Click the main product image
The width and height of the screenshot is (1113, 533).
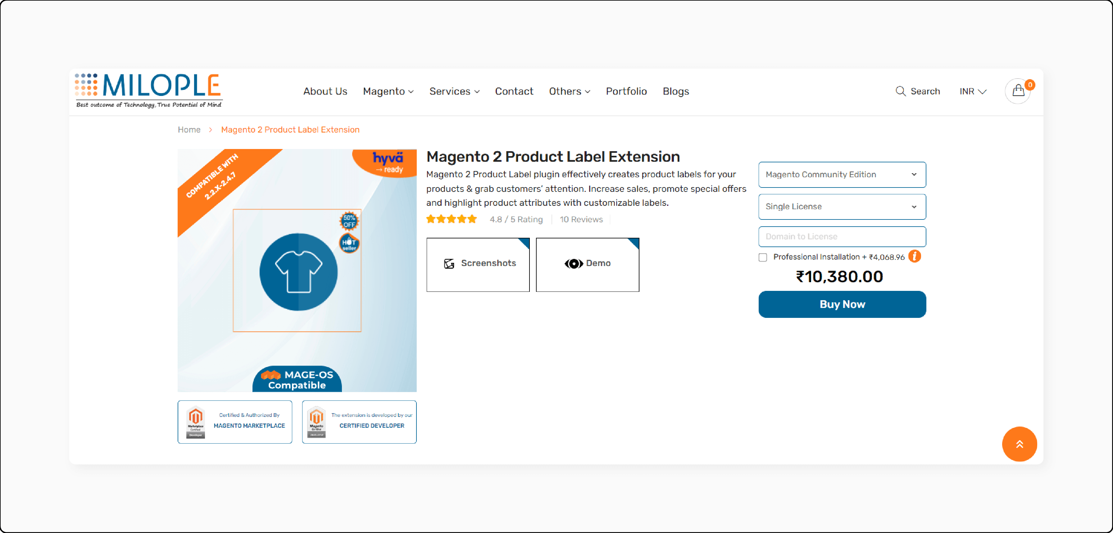[297, 270]
